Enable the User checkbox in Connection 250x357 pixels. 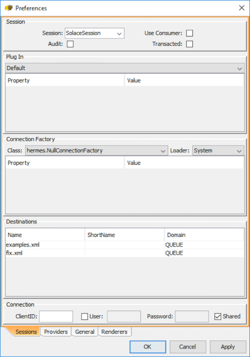coord(84,316)
